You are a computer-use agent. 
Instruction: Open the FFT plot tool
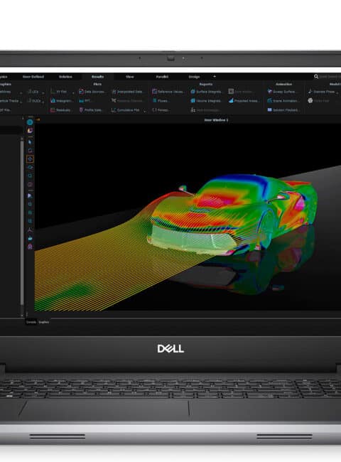pyautogui.click(x=85, y=101)
